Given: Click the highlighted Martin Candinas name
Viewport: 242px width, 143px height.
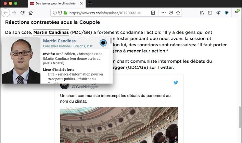Looking at the screenshot, I should tap(51, 32).
